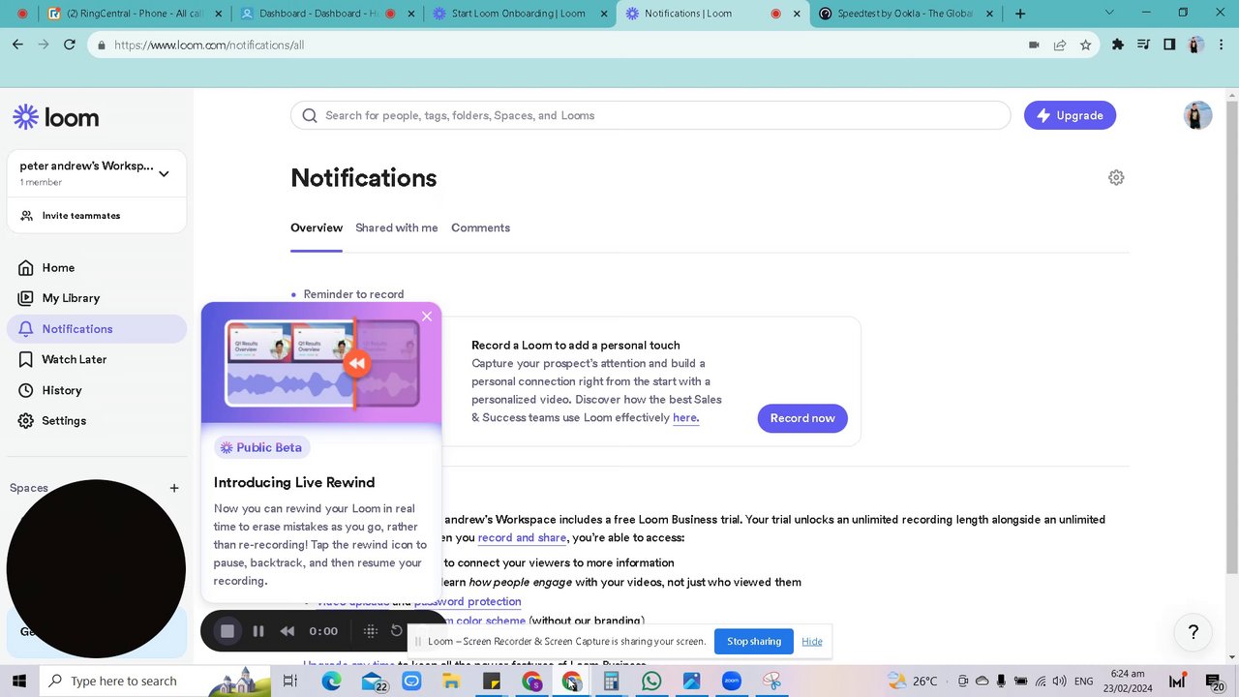Click Invite teammates
1239x697 pixels.
pos(81,216)
